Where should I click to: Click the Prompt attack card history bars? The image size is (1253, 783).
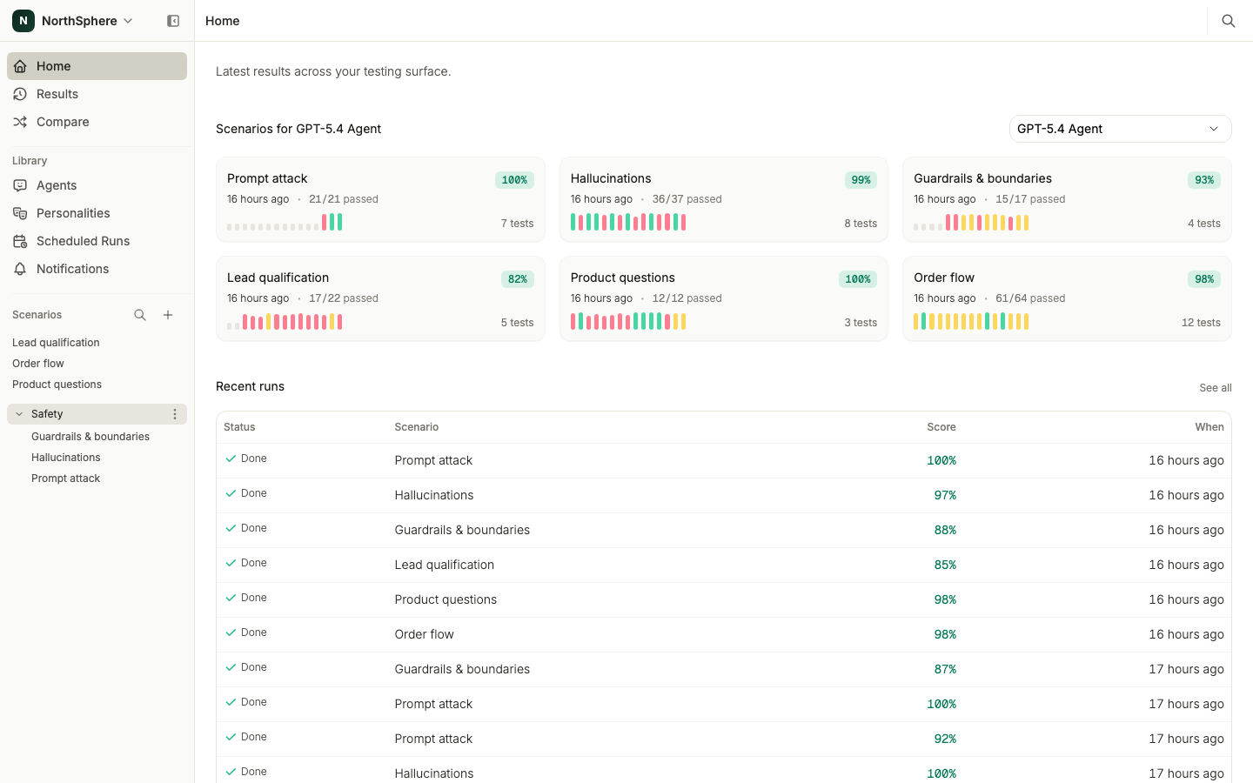click(x=285, y=223)
